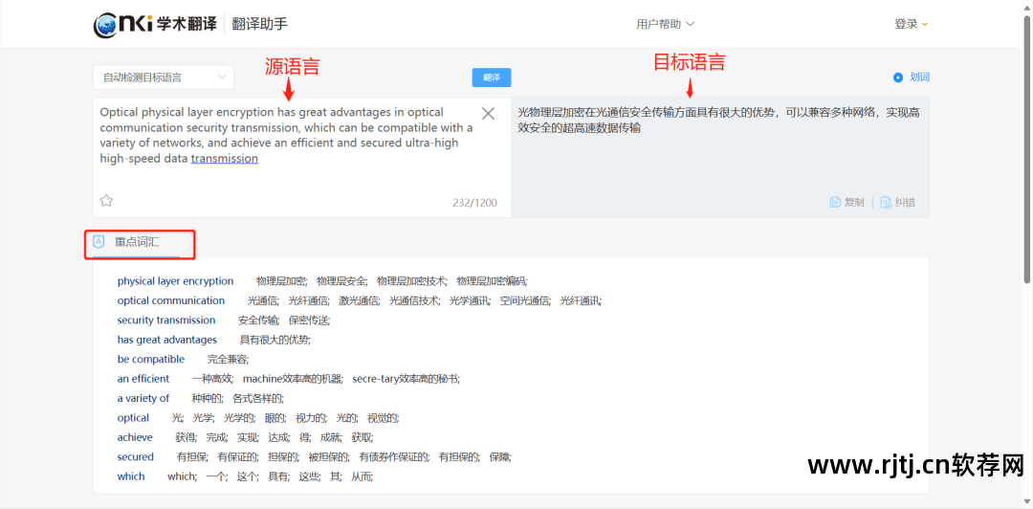Open the 自动检测目标语言 dropdown
Viewport: 1033px width, 509px height.
pos(164,77)
